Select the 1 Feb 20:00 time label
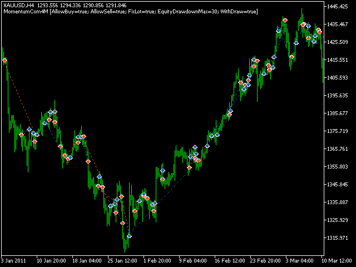 [157, 261]
